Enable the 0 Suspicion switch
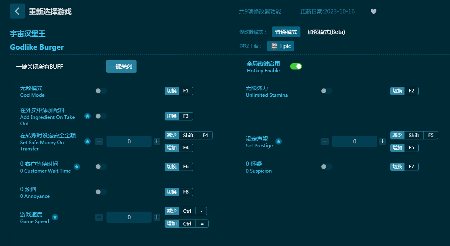This screenshot has height=246, width=450. coord(327,167)
